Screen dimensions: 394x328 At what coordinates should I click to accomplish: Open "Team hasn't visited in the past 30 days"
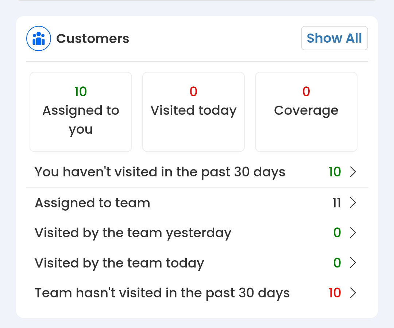(162, 293)
